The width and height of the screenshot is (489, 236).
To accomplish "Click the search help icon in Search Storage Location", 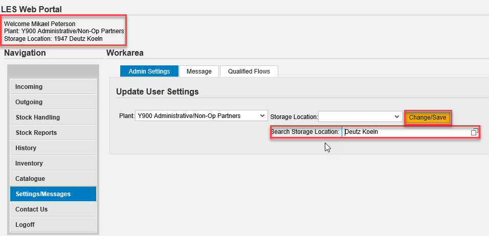I will click(474, 132).
